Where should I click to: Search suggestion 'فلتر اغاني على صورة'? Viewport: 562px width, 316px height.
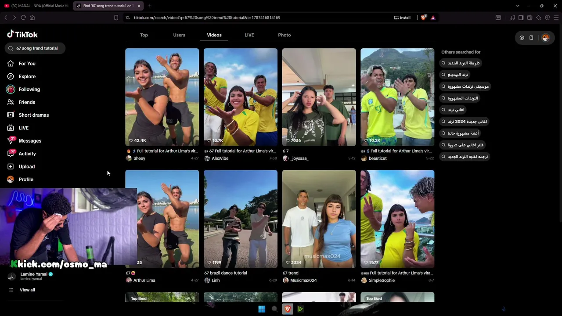463,145
